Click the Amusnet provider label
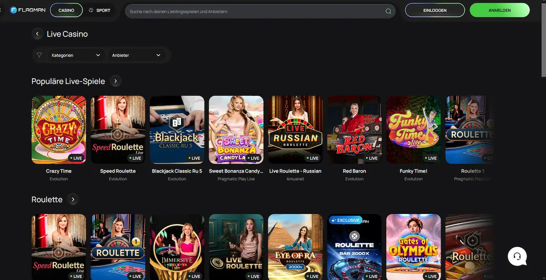The image size is (546, 280). click(295, 179)
